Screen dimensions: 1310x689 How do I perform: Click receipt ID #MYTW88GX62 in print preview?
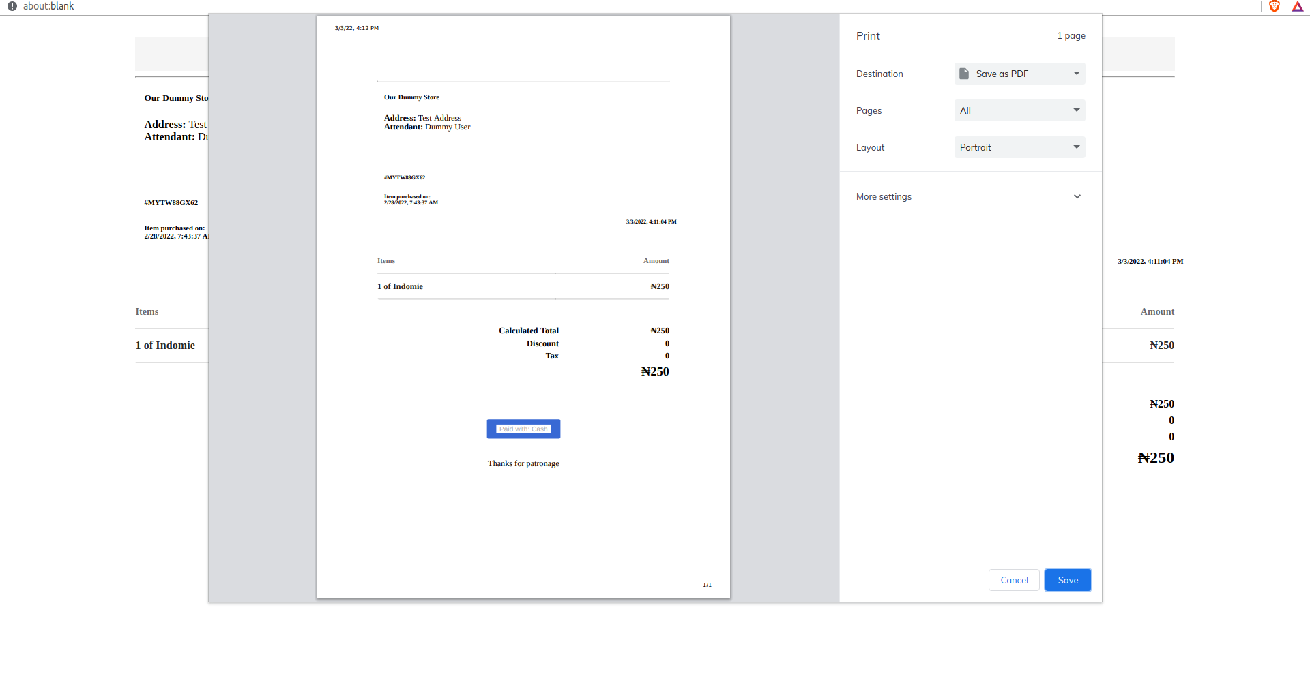[x=405, y=177]
